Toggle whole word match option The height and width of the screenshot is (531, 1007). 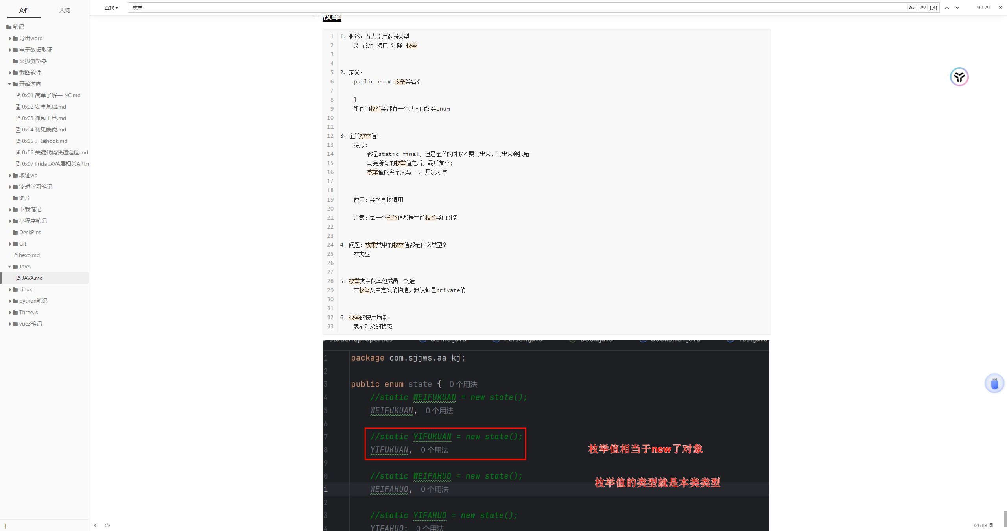pos(923,7)
